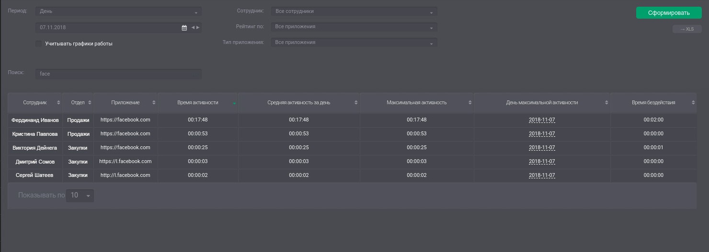Go to previous day arrow
The height and width of the screenshot is (252, 709).
coord(193,28)
